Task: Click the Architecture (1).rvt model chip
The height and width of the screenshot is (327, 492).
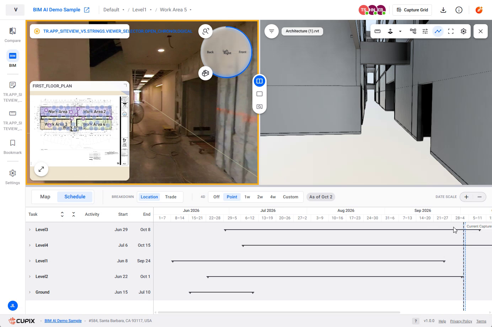Action: point(302,31)
